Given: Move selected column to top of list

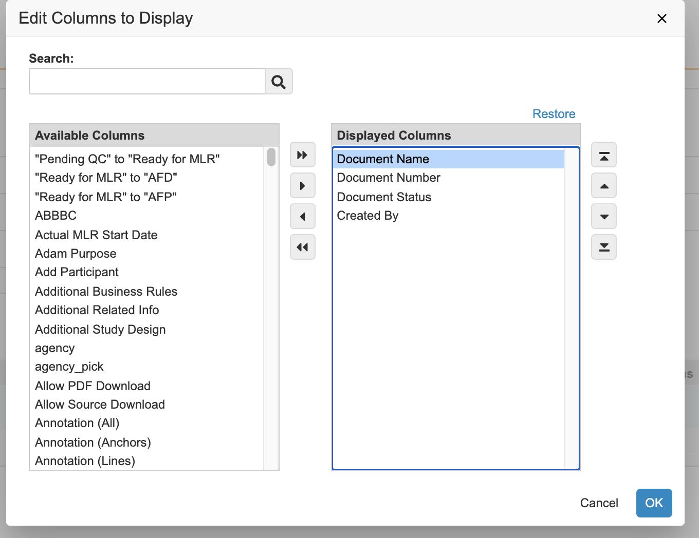Looking at the screenshot, I should 604,155.
